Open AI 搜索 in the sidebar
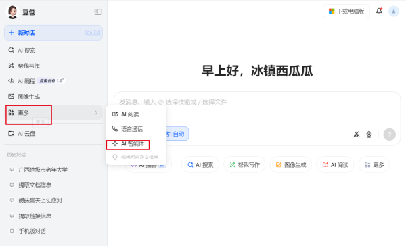This screenshot has height=246, width=406. point(53,51)
